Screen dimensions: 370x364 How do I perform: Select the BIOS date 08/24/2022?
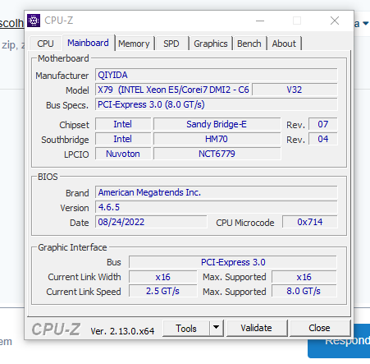coord(151,222)
